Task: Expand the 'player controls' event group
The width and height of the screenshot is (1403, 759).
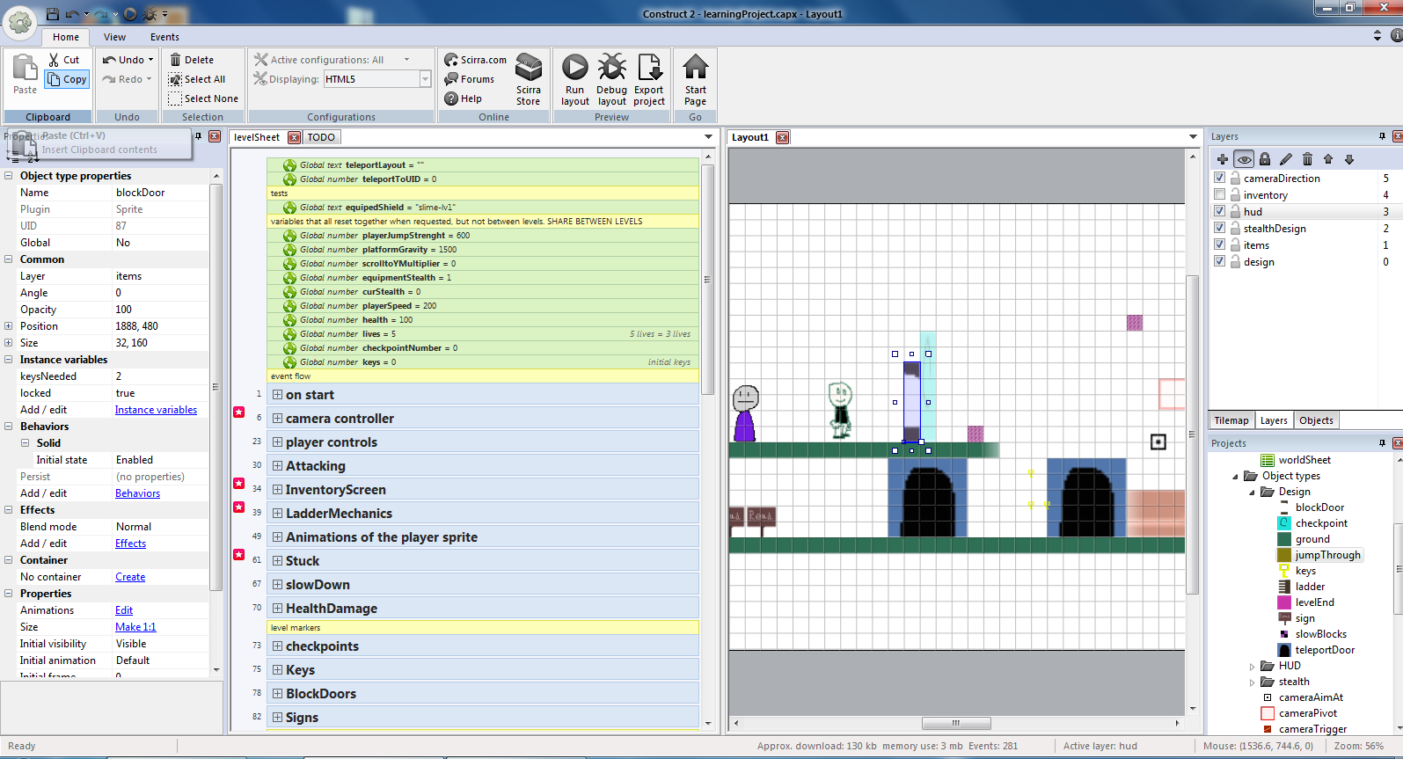Action: 277,442
